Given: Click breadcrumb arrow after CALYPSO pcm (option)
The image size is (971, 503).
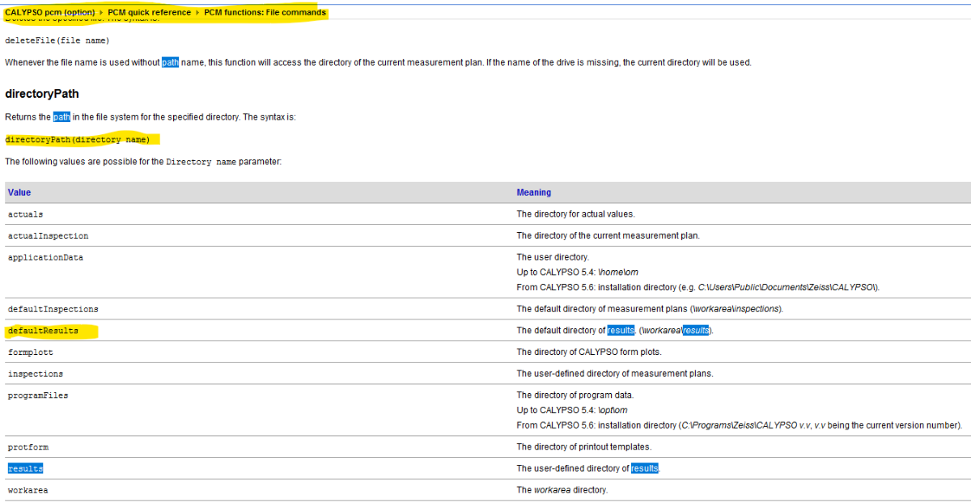Looking at the screenshot, I should pos(101,13).
